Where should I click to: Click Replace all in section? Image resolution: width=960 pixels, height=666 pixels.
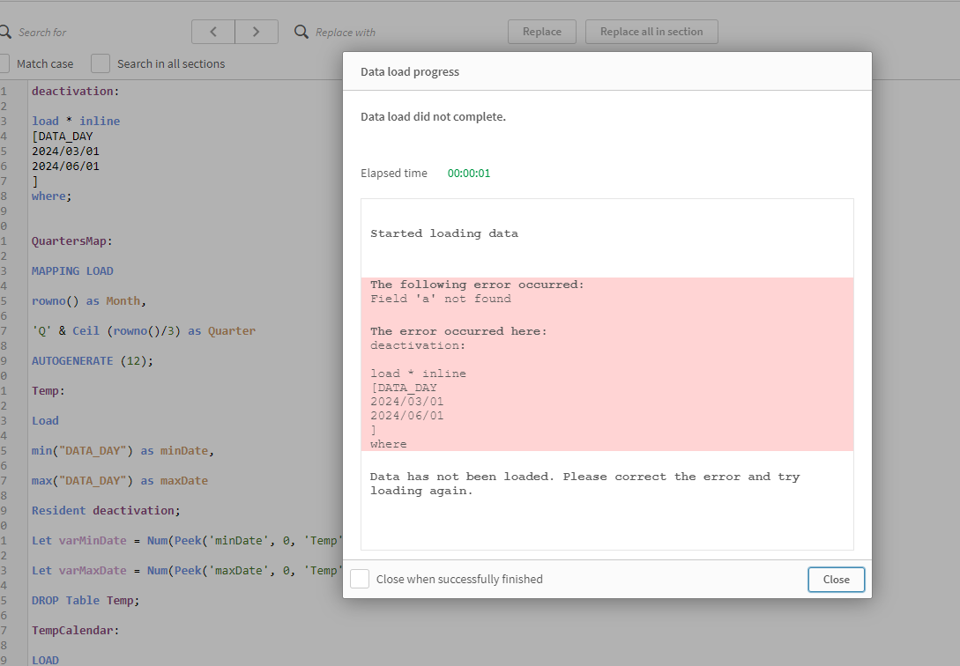(651, 31)
